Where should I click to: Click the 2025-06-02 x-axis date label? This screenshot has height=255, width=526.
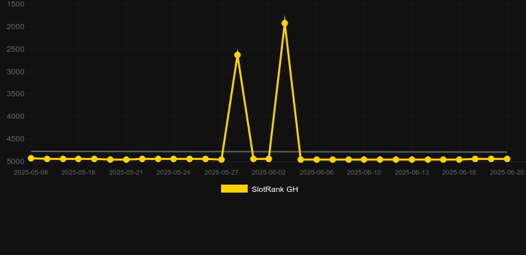(269, 173)
